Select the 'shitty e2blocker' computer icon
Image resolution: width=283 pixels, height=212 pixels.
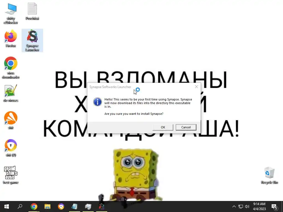[11, 14]
